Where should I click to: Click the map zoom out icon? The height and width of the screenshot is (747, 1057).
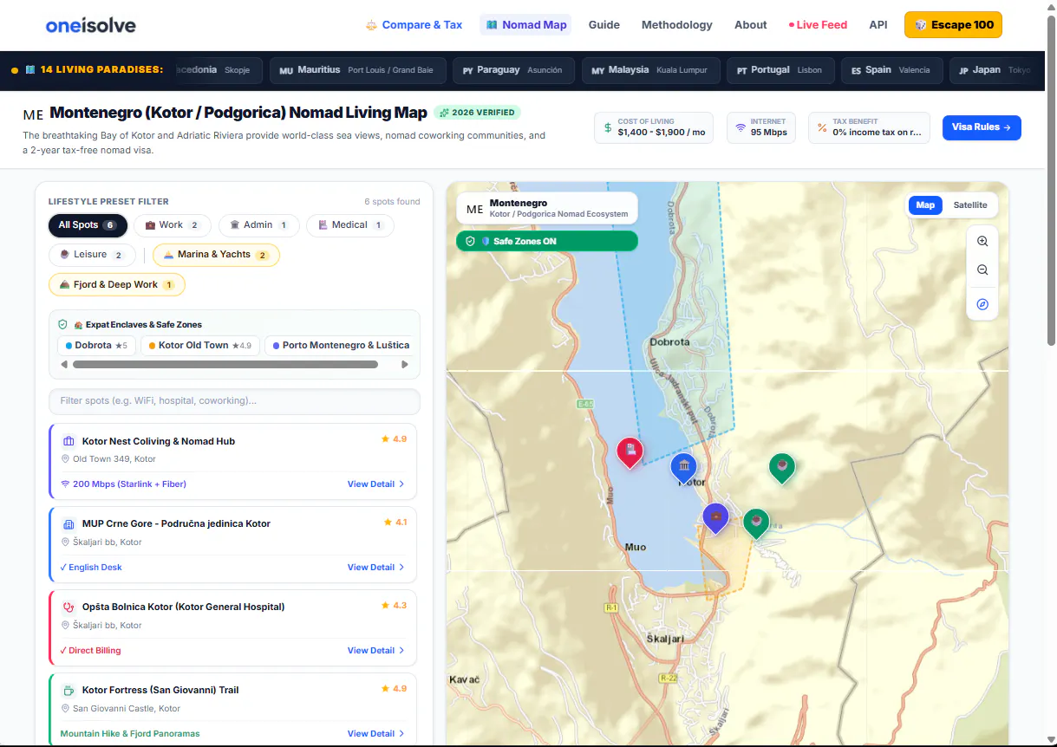click(982, 270)
